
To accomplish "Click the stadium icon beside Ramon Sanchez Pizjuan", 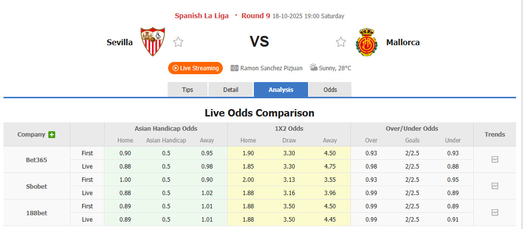I will [235, 68].
